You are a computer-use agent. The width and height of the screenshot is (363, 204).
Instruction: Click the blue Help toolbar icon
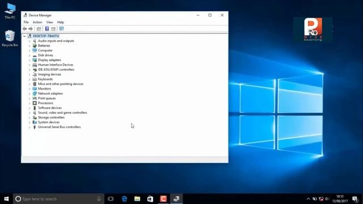click(47, 29)
